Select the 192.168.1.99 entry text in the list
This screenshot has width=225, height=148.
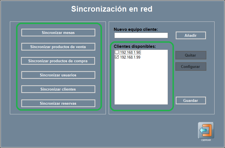[130, 57]
